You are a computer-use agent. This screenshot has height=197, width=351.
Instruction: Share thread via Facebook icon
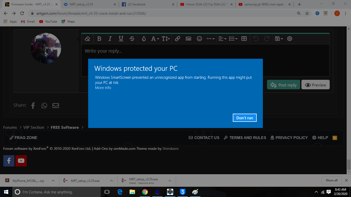33,105
